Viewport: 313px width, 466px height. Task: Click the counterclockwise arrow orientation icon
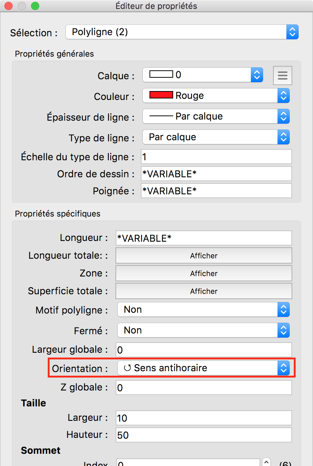pyautogui.click(x=128, y=368)
